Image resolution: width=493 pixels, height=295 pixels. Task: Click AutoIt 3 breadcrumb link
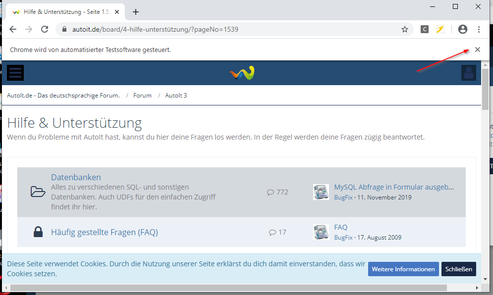[176, 96]
